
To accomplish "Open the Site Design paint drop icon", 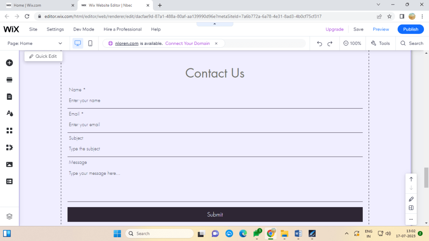I will (9, 114).
